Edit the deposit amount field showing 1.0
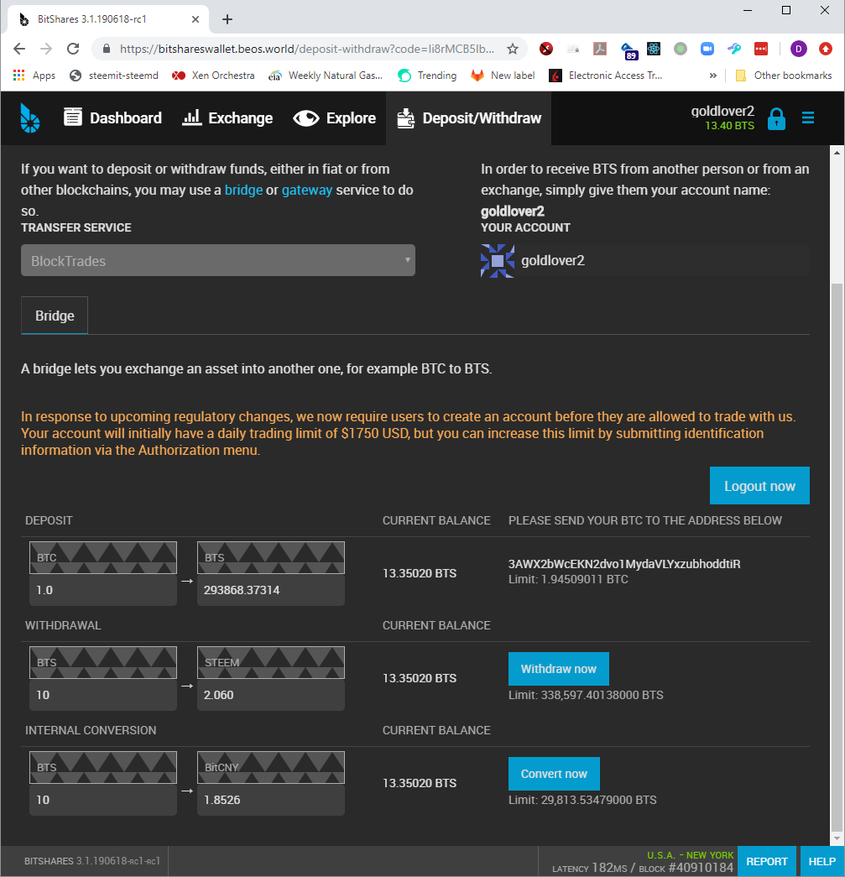The image size is (845, 877). (103, 590)
